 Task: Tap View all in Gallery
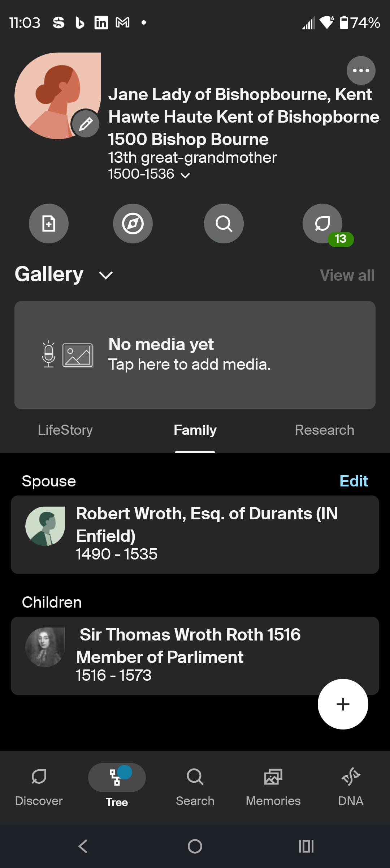(347, 275)
